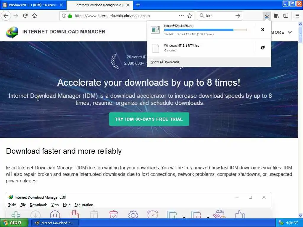
Task: Click Accelerate your downloads by up to 8 times heading
Action: click(149, 83)
